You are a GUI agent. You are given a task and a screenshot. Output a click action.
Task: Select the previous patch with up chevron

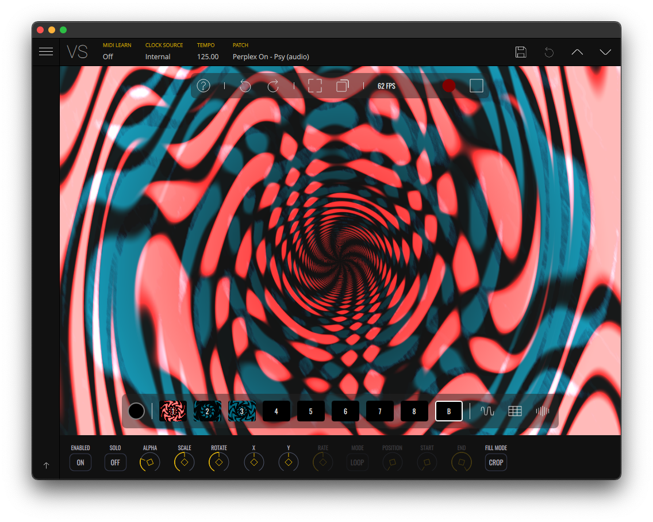click(x=577, y=52)
